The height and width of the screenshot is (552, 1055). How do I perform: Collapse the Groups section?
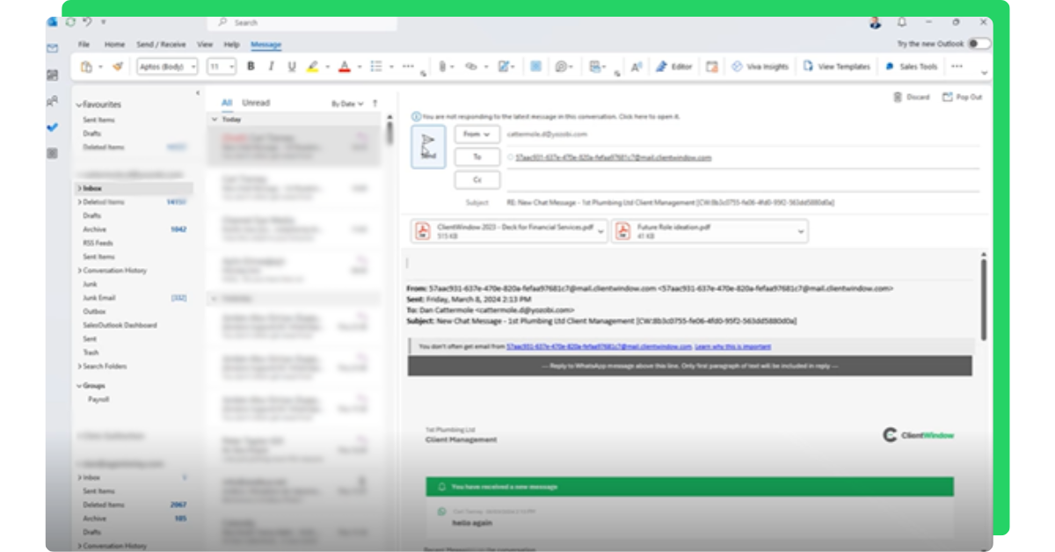78,386
